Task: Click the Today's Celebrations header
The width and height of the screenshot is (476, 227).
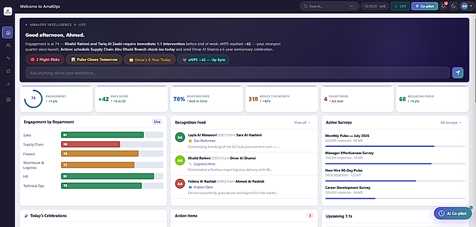Action: tap(45, 216)
